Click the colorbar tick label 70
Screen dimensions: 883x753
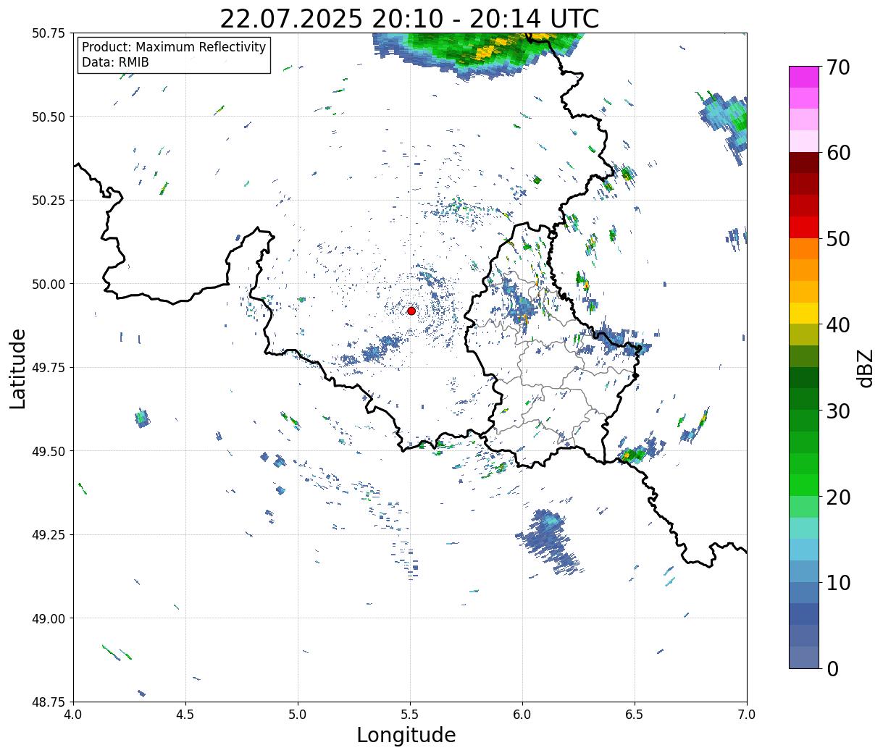coord(837,67)
